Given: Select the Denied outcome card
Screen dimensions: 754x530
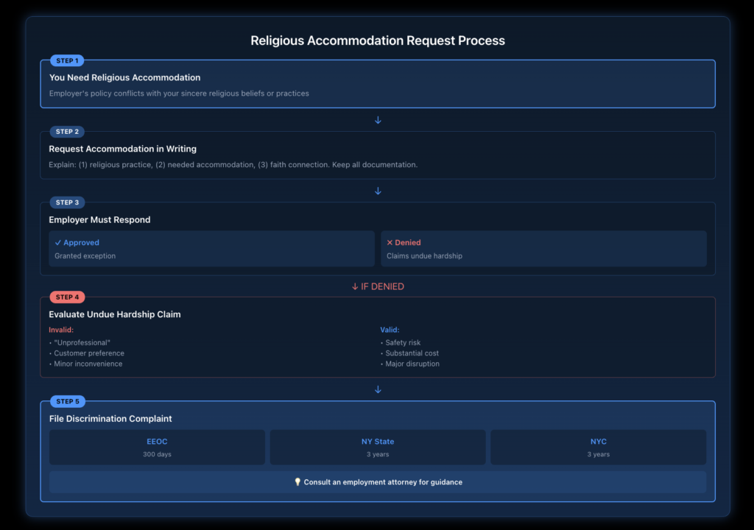Looking at the screenshot, I should (543, 248).
